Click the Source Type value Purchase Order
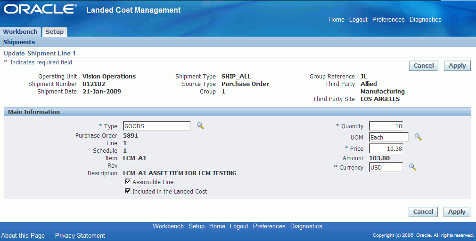The image size is (476, 241). point(245,84)
